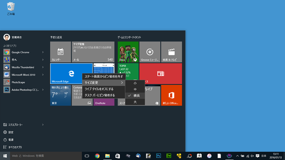
Task: Select スタート画面からピン留めを外す menu item
Action: [104, 76]
